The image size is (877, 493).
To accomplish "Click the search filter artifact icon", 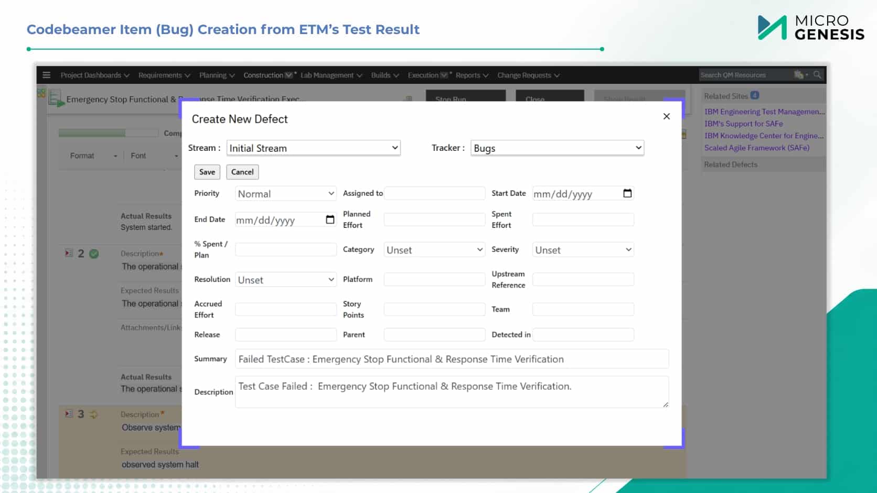I will [799, 75].
